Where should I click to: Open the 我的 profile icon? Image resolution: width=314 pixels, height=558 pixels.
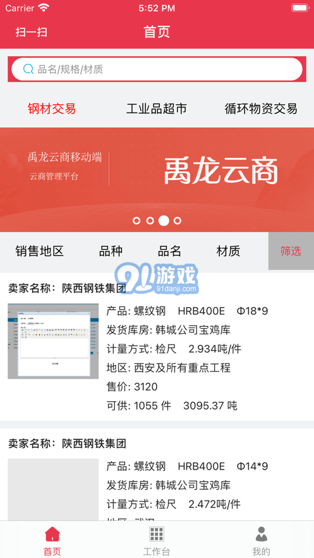click(x=262, y=535)
